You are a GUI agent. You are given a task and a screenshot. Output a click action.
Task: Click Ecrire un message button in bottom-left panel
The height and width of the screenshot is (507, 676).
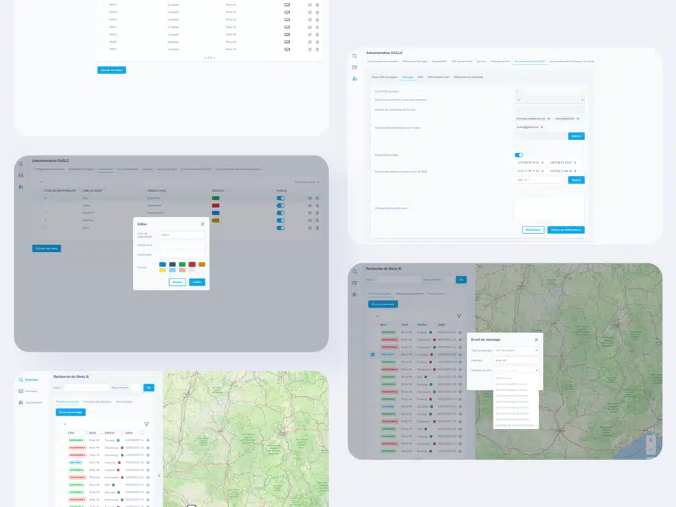point(71,412)
